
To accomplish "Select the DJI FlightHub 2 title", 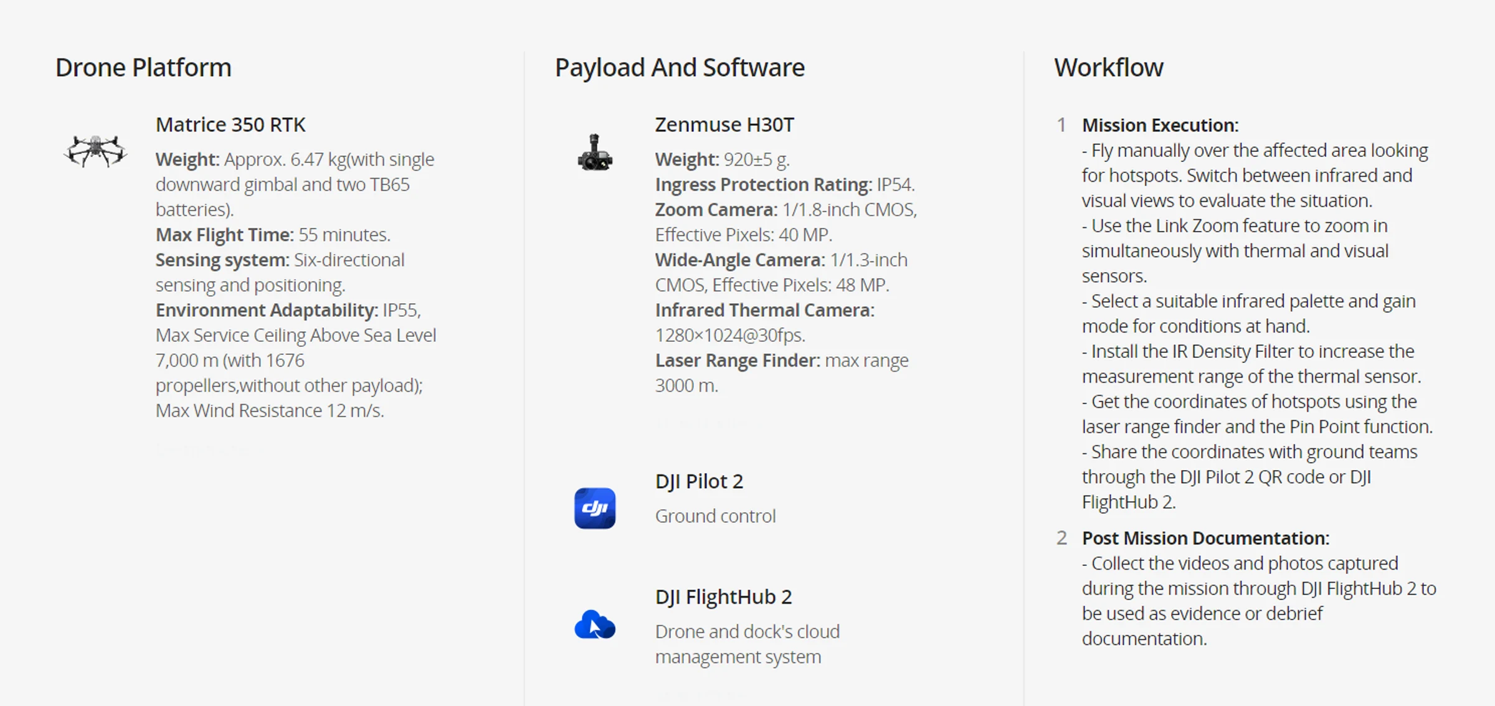I will tap(723, 596).
